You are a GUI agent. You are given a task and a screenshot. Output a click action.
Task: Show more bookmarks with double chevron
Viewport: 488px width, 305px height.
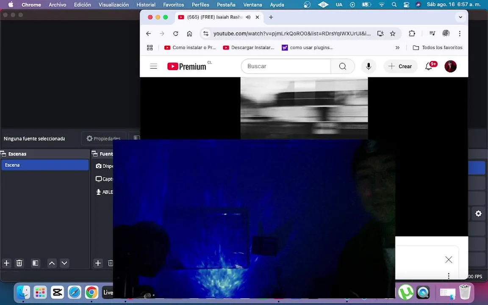[x=397, y=47]
